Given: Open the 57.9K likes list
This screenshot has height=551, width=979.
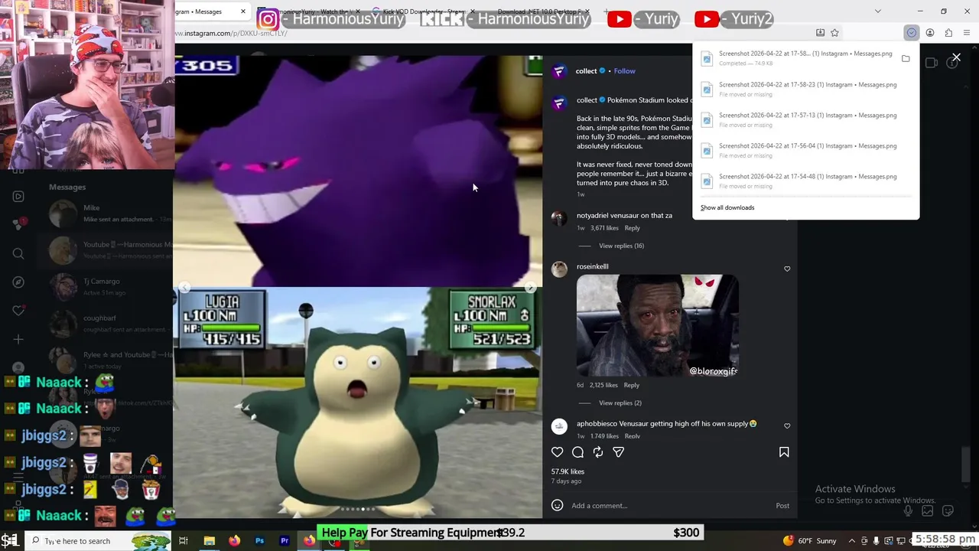Looking at the screenshot, I should (568, 471).
